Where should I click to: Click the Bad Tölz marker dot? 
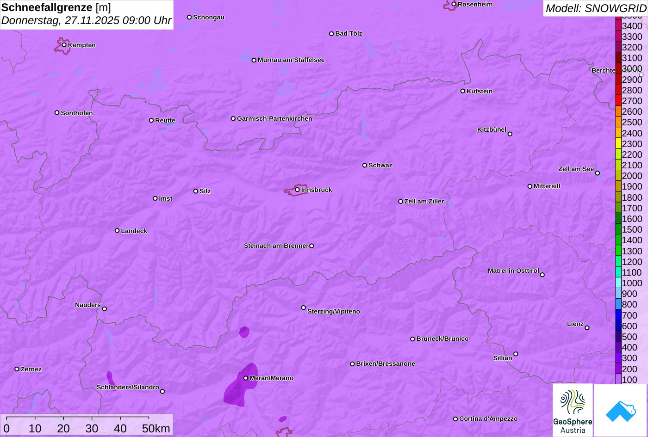tap(331, 34)
